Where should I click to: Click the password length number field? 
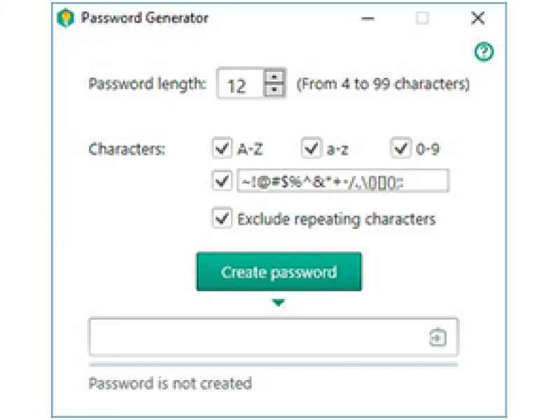(239, 85)
